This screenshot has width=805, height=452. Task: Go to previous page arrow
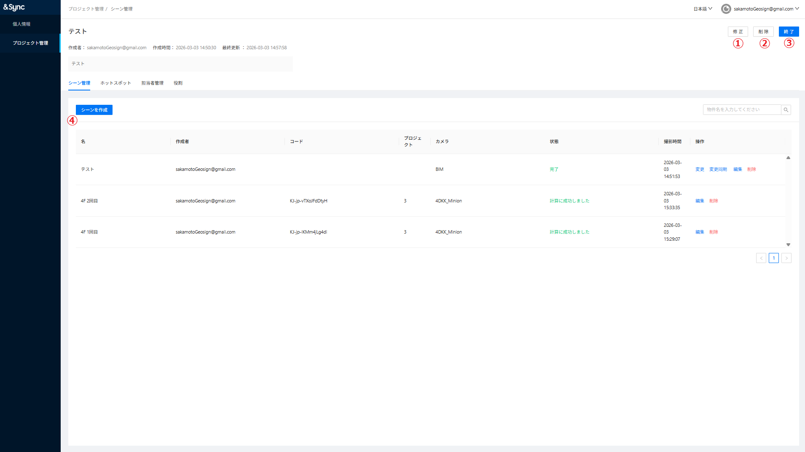point(761,258)
